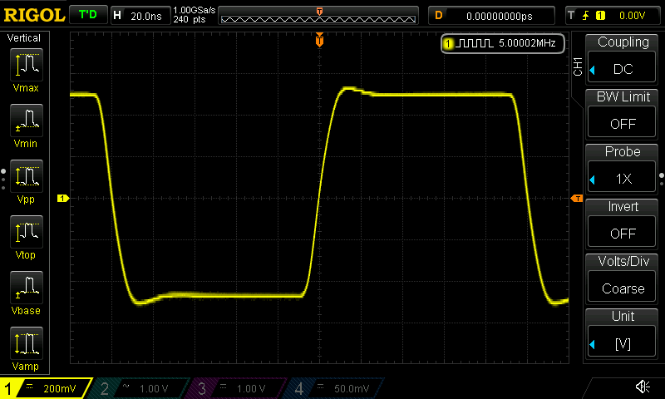Select the Vbase measurement icon

(x=27, y=291)
